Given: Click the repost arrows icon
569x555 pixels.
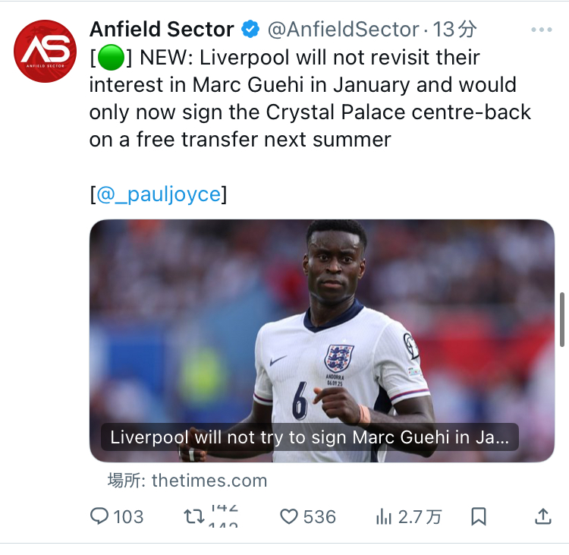Looking at the screenshot, I should (x=195, y=517).
